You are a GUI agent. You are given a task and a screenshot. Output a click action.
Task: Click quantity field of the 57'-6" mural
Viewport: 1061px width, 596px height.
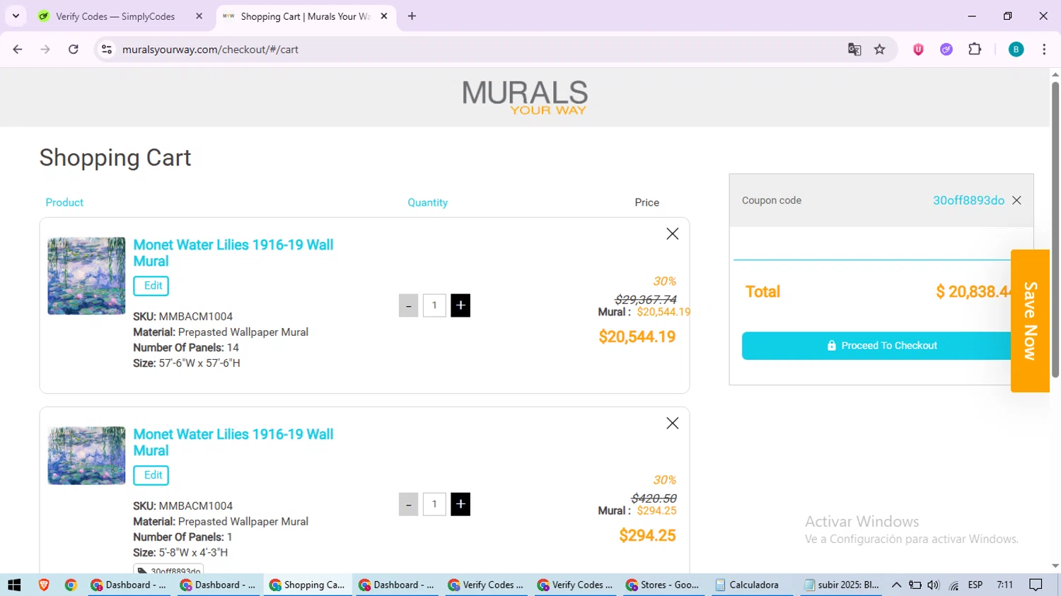coord(434,305)
